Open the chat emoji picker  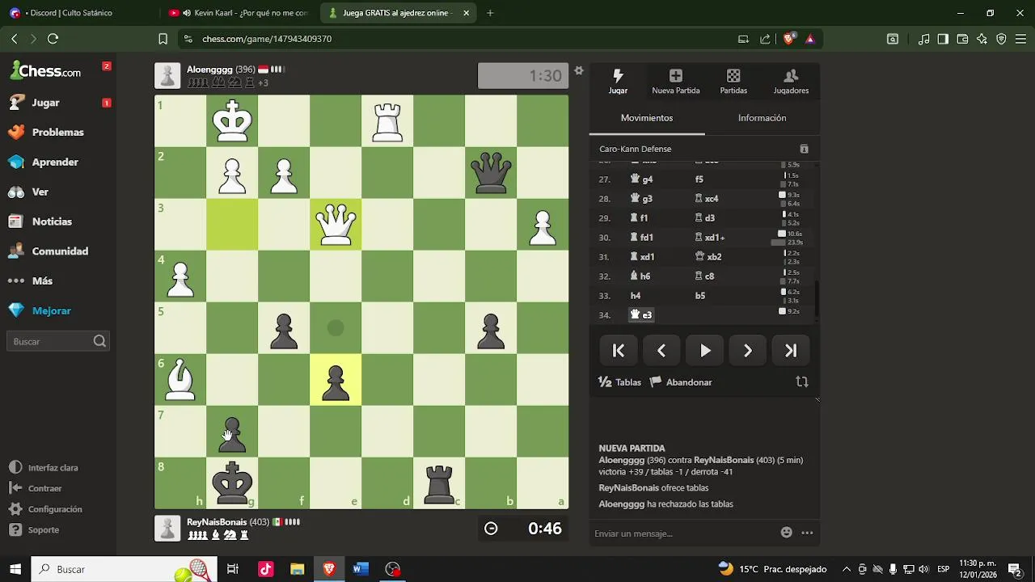tap(787, 533)
